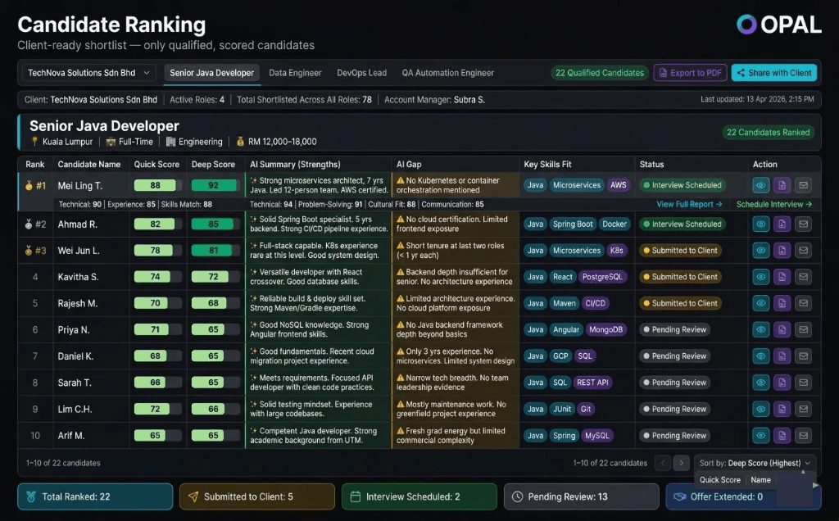This screenshot has height=521, width=839.
Task: Open the document icon for Rajesh M.
Action: click(x=782, y=303)
